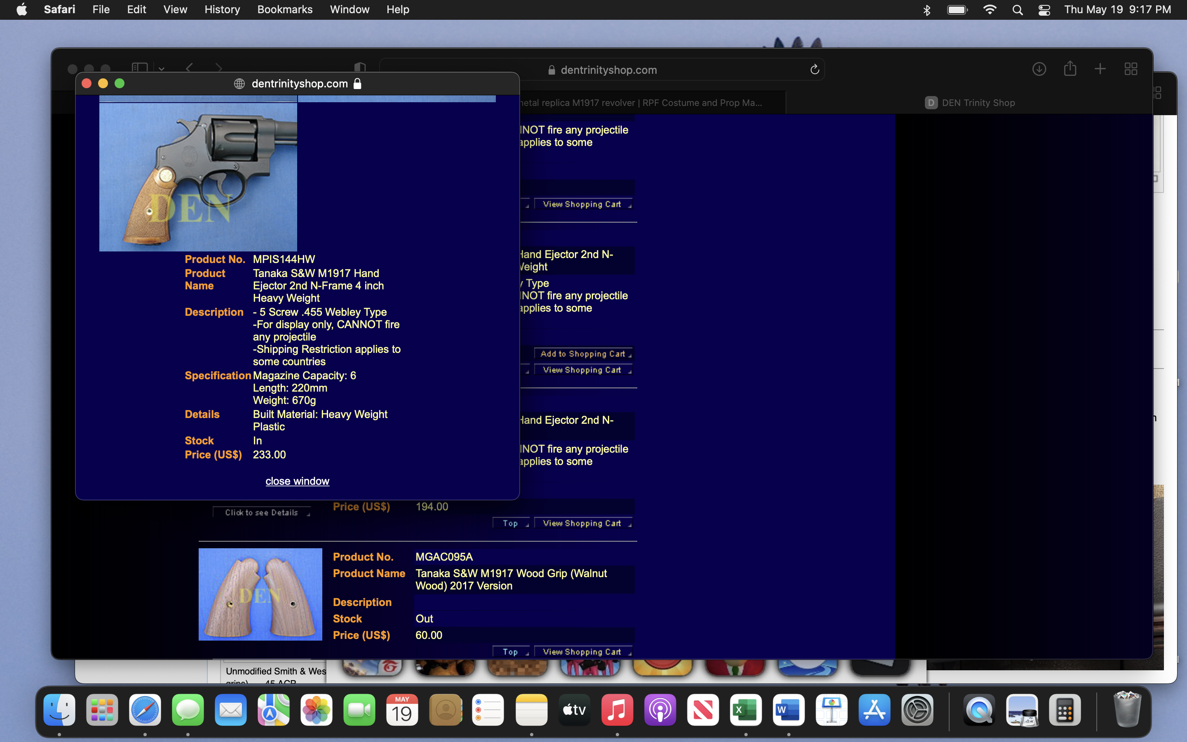Image resolution: width=1187 pixels, height=742 pixels.
Task: Add a new tab with plus icon
Action: click(x=1100, y=69)
